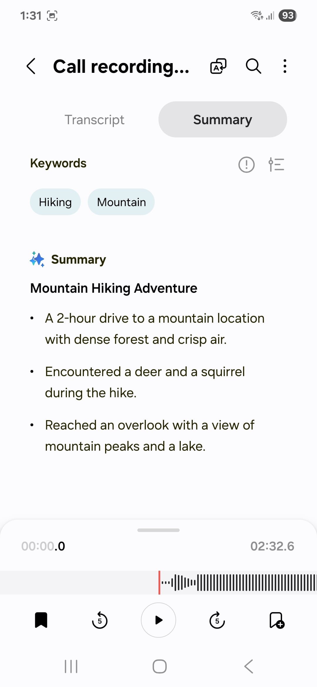
Task: Tap the AI sparkle Summary icon
Action: point(37,259)
